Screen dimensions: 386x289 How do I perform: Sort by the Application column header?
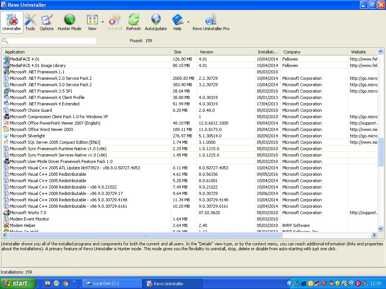[86, 52]
